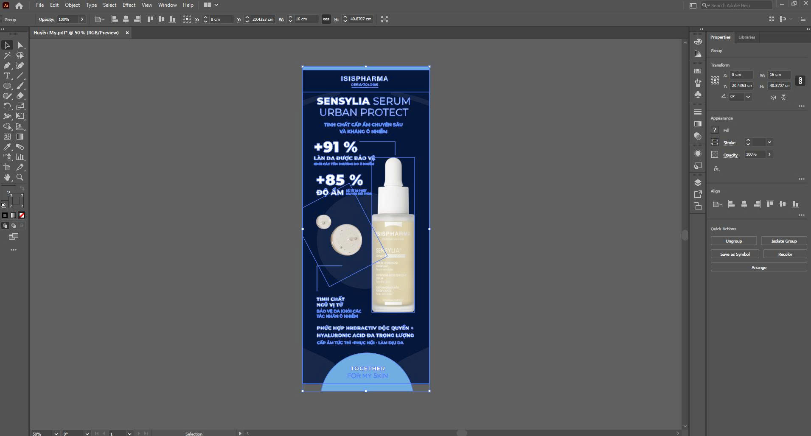Image resolution: width=811 pixels, height=436 pixels.
Task: Click the canvas vertical scrollbar thumb
Action: [x=685, y=235]
